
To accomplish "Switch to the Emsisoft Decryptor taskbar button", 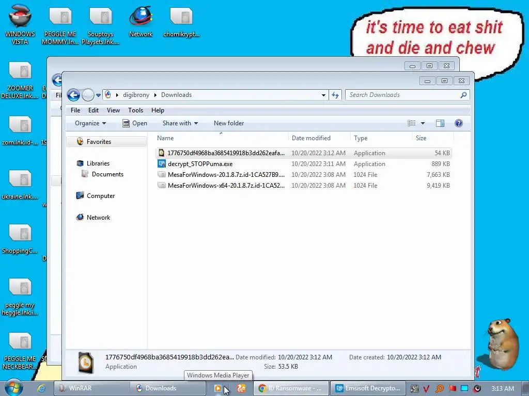I will coord(368,388).
